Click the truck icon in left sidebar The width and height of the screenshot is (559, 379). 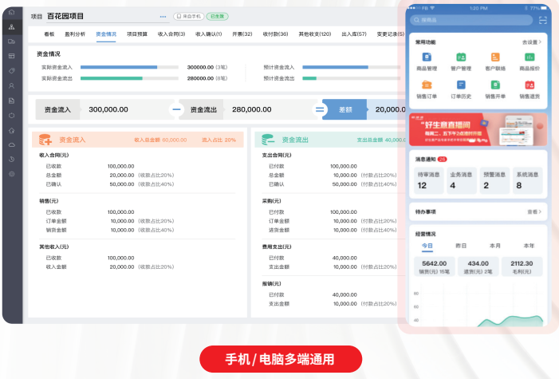coord(12,41)
